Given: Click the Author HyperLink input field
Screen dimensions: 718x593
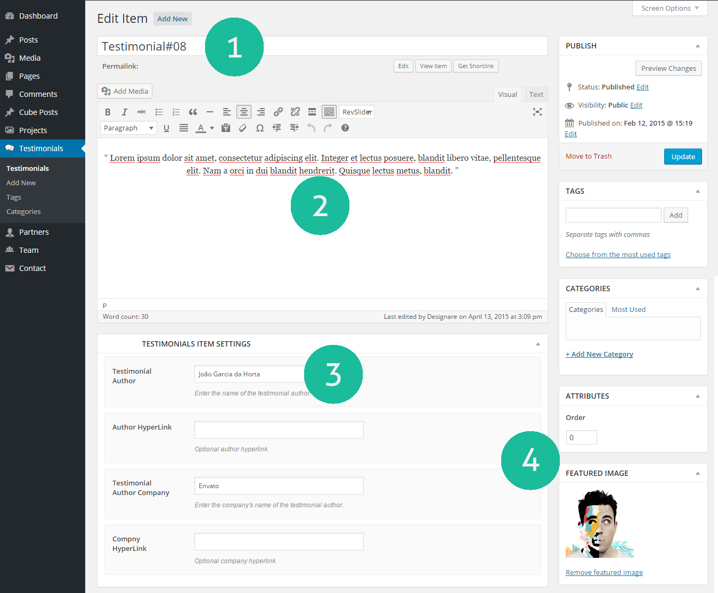Looking at the screenshot, I should (279, 430).
